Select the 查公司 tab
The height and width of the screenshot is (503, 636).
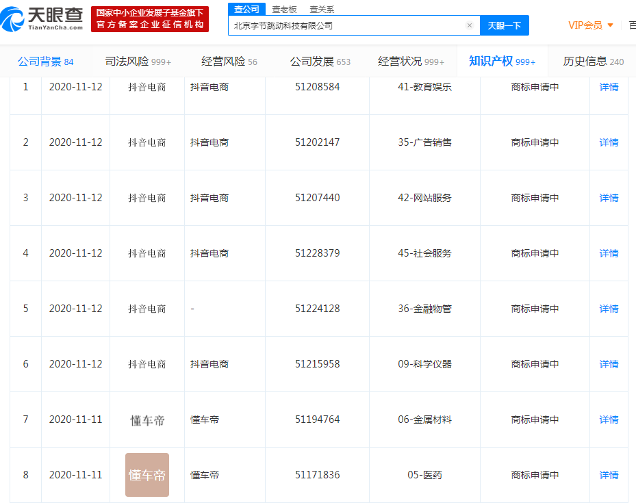coord(246,9)
